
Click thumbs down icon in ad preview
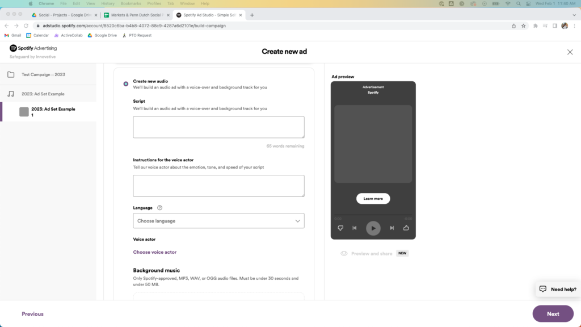pyautogui.click(x=340, y=228)
